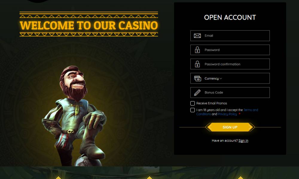The image size is (299, 179).
Task: Open the Currency dropdown
Action: (x=230, y=78)
